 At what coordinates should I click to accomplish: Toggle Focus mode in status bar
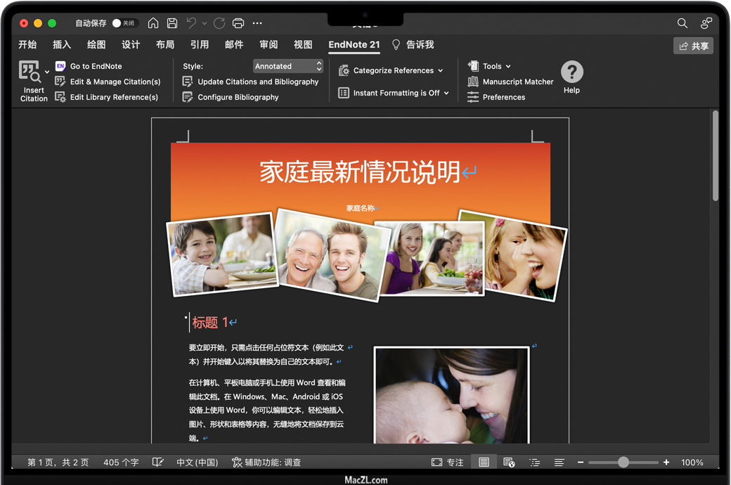(447, 463)
